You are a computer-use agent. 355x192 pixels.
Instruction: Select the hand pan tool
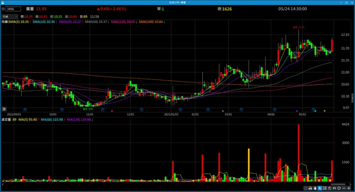coord(315,188)
